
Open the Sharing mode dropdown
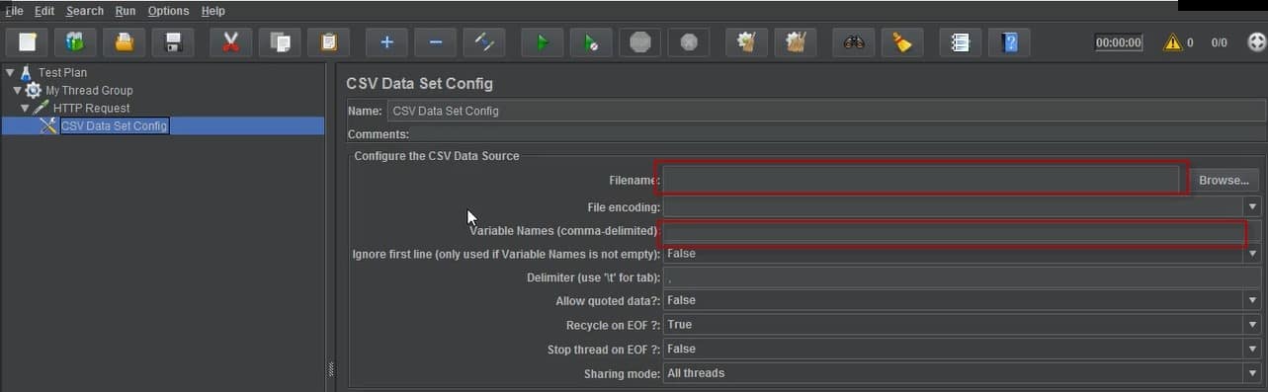tap(963, 373)
